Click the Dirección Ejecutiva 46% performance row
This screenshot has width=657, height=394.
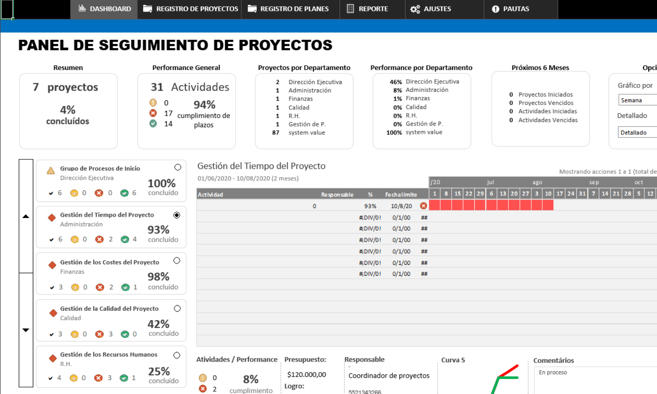pyautogui.click(x=424, y=81)
